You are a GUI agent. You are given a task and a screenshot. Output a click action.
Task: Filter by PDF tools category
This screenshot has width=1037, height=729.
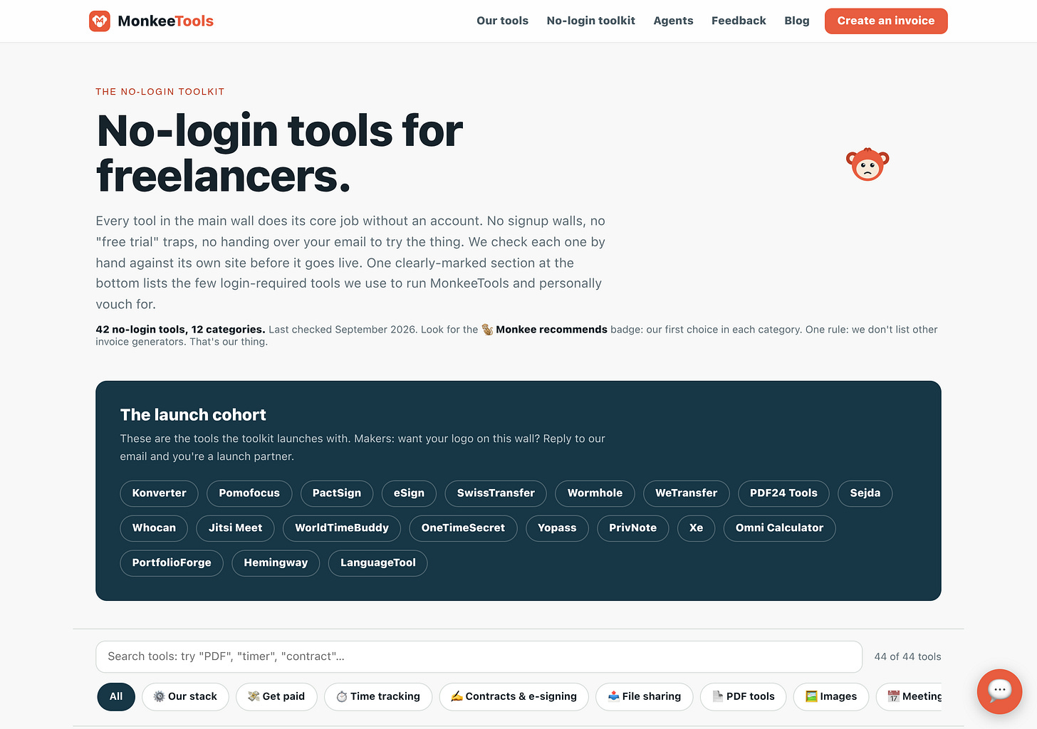click(x=744, y=696)
